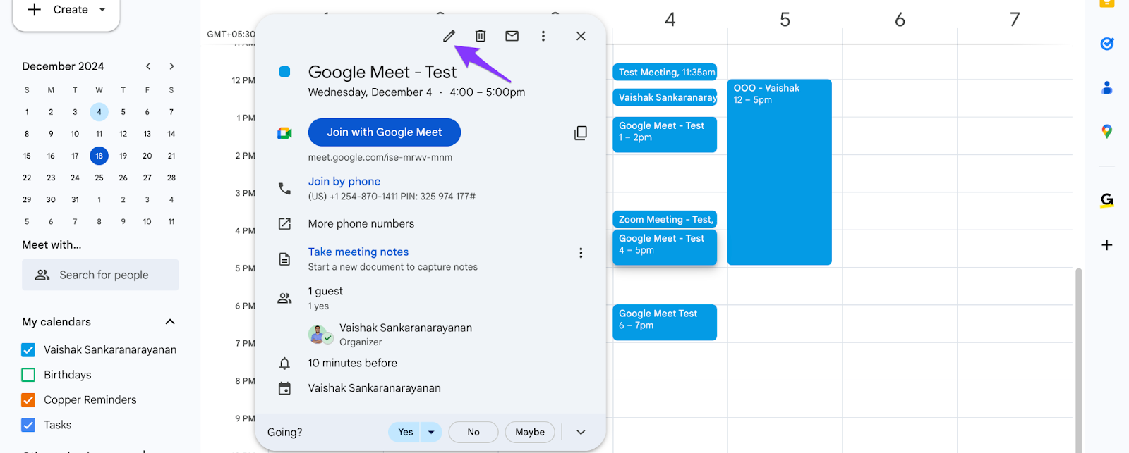1129x453 pixels.
Task: Go to previous month in mini calendar
Action: 148,66
